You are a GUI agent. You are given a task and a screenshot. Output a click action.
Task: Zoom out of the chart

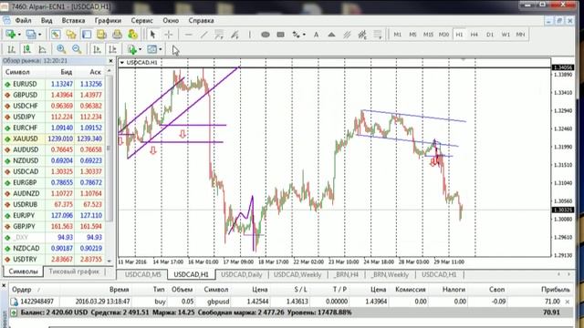pos(77,49)
